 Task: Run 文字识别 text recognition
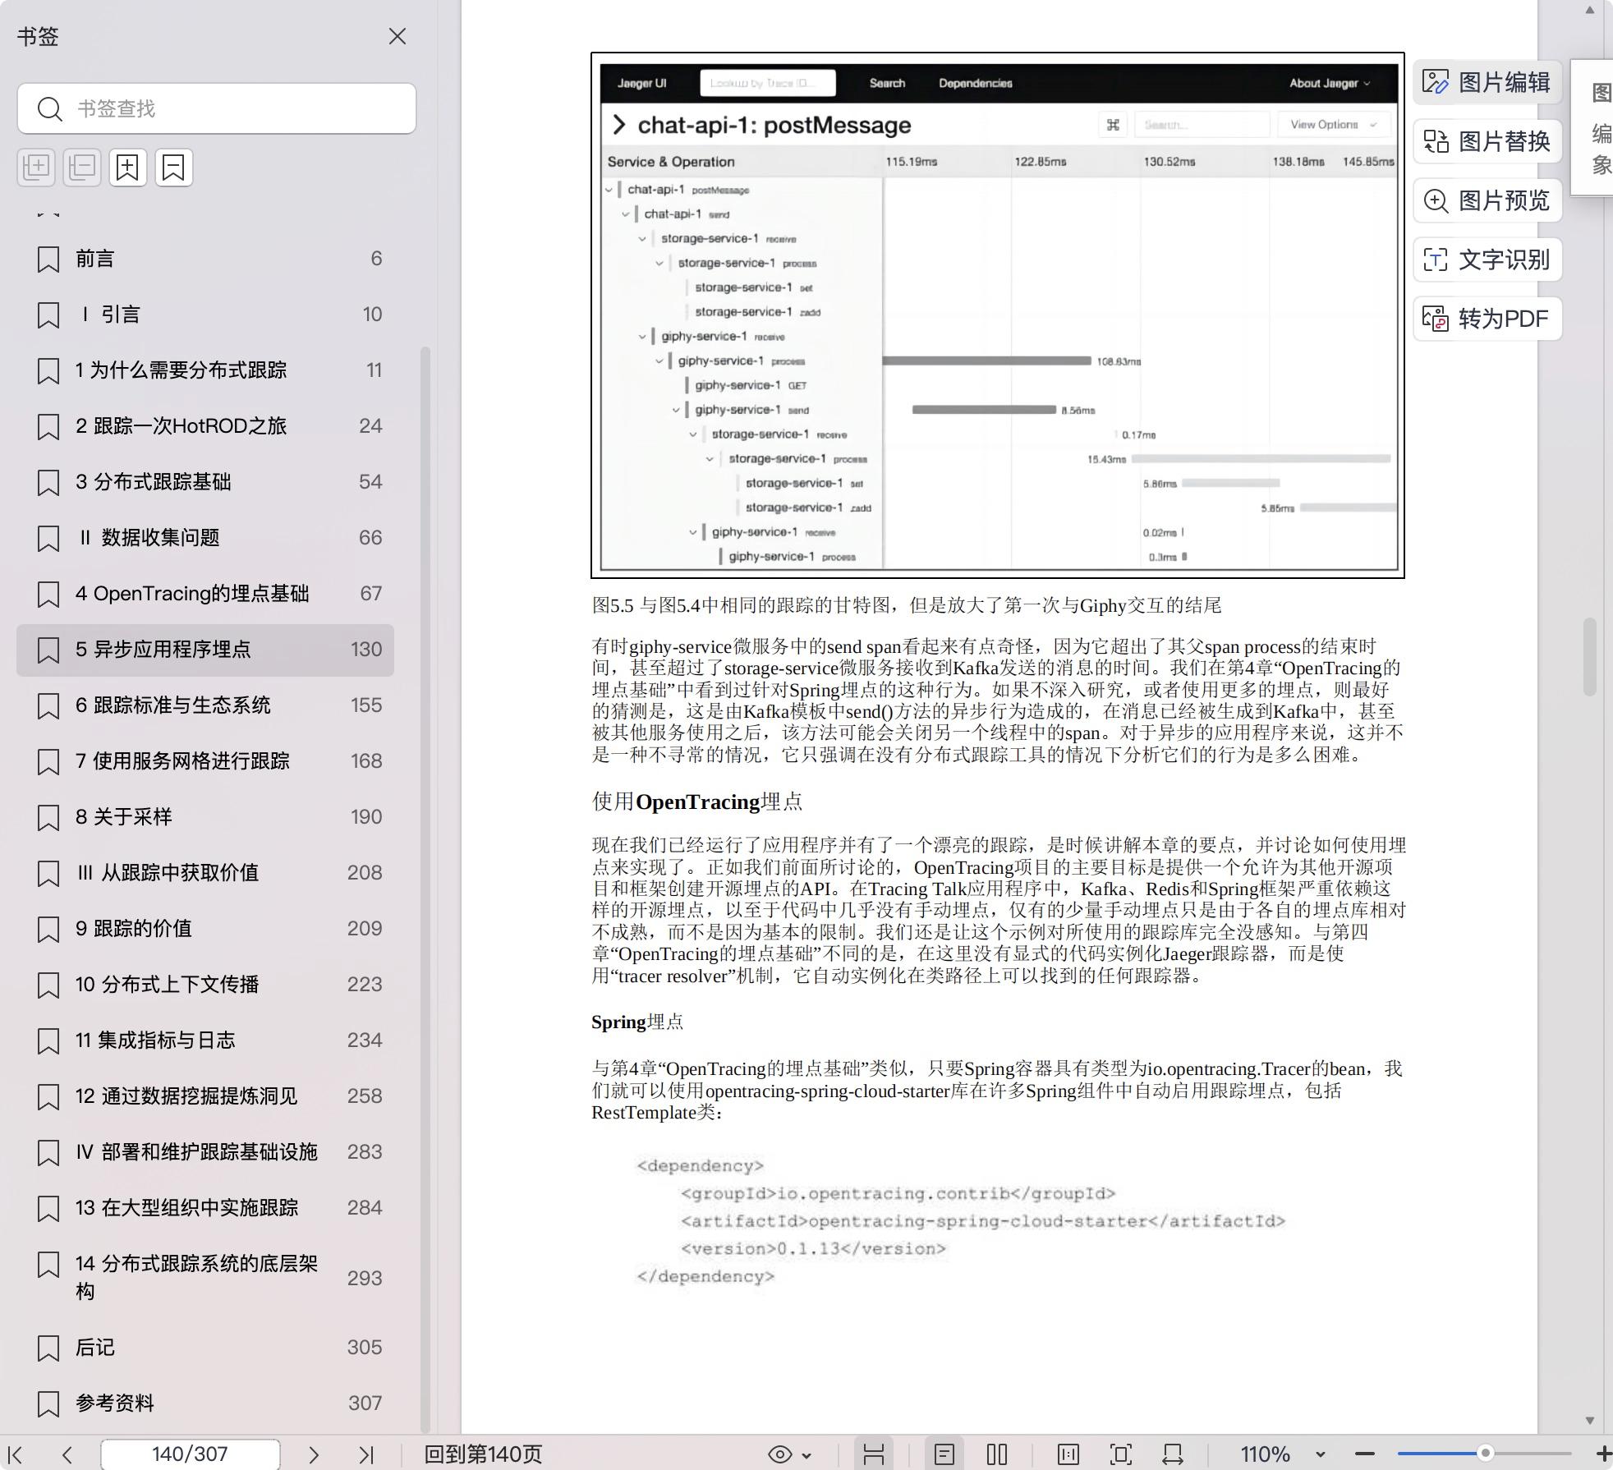(x=1487, y=260)
